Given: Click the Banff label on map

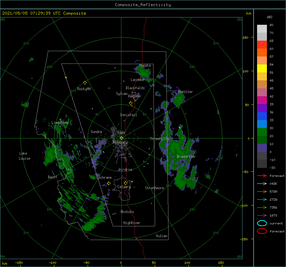Looking at the screenshot, I should point(52,177).
